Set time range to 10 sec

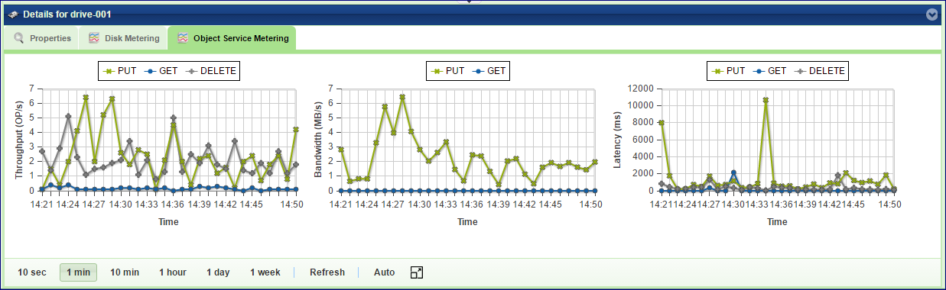(x=32, y=272)
